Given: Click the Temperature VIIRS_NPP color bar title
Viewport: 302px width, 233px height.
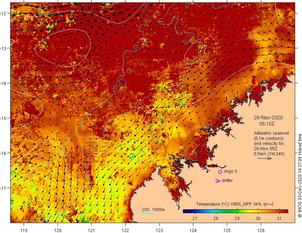Looking at the screenshot, I should pyautogui.click(x=235, y=204).
